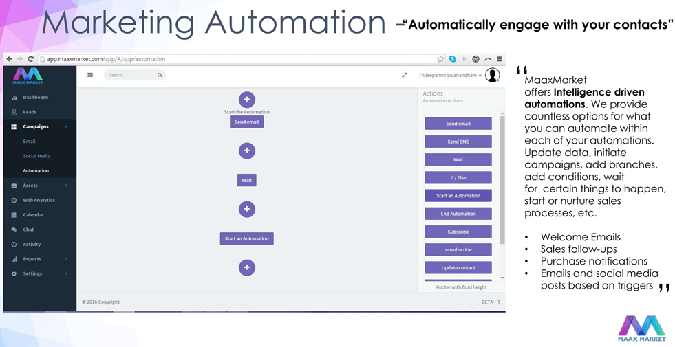Image resolution: width=675 pixels, height=347 pixels.
Task: Click the Update contact action button
Action: pyautogui.click(x=458, y=267)
